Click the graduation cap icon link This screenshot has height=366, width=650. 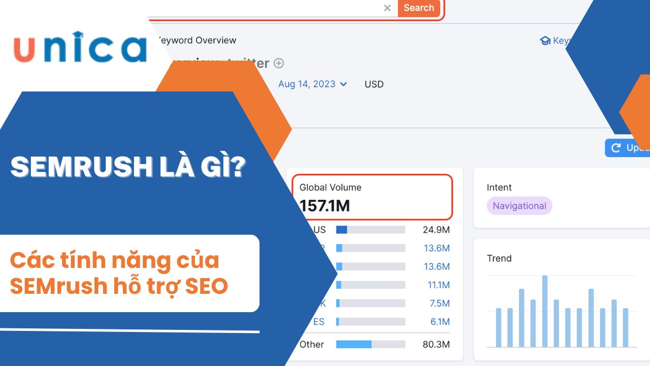(x=545, y=41)
